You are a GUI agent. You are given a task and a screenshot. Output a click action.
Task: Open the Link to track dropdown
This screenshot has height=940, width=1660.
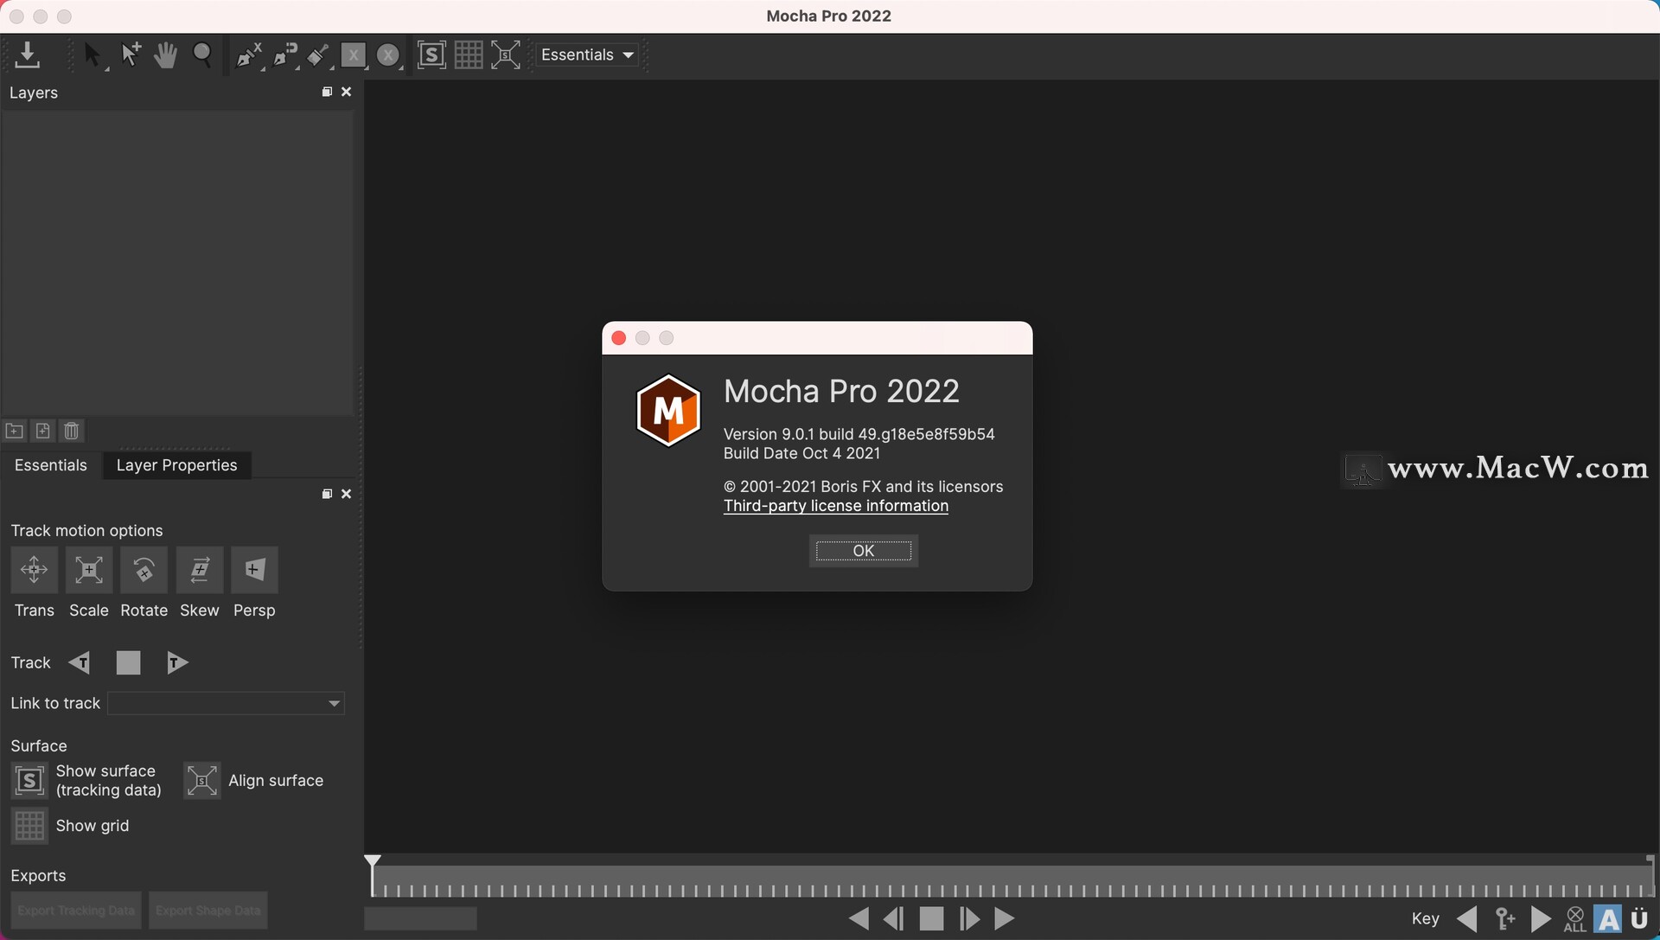point(226,703)
